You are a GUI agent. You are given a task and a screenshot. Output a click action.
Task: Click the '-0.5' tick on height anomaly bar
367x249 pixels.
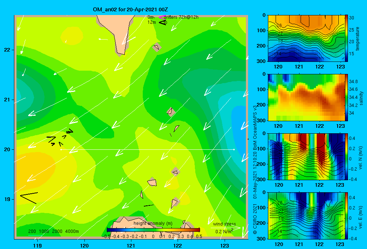106,237
